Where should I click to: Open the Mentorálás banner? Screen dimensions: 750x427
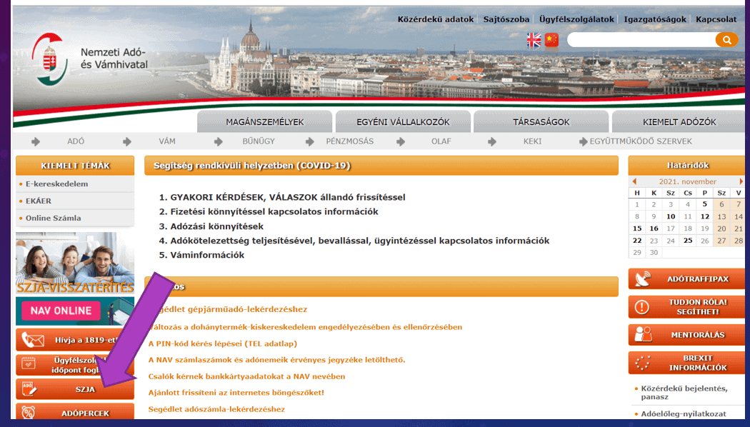(686, 335)
